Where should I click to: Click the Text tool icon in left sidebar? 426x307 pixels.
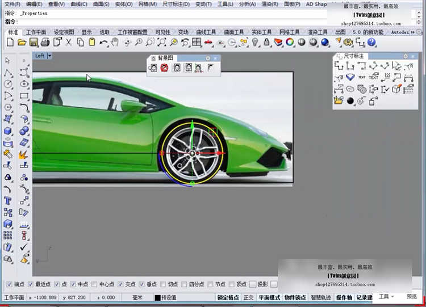click(x=8, y=200)
